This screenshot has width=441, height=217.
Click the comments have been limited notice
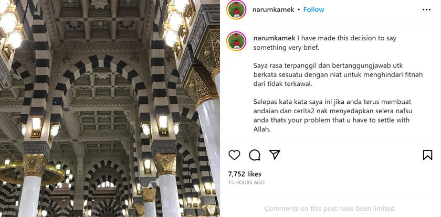tap(330, 209)
